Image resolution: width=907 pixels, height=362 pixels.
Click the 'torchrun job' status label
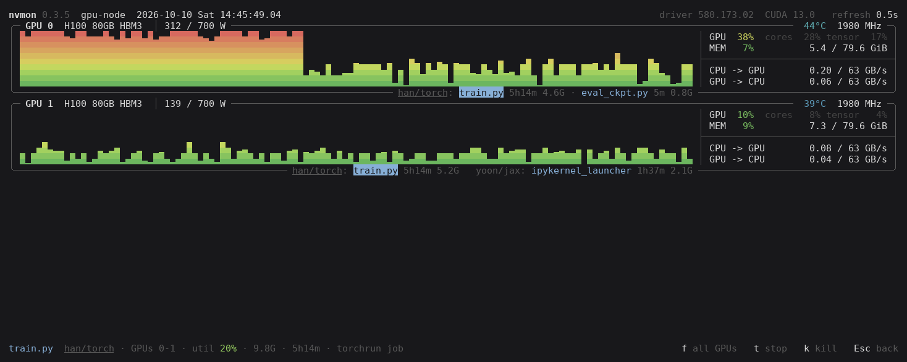(x=370, y=348)
